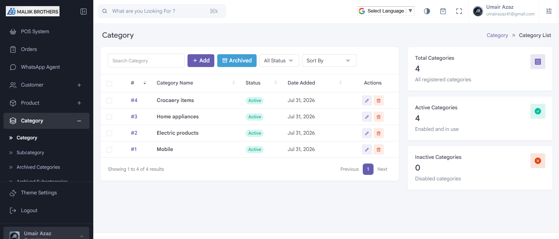Image resolution: width=559 pixels, height=239 pixels.
Task: Collapse the sidebar with the panel icon
Action: point(83,12)
